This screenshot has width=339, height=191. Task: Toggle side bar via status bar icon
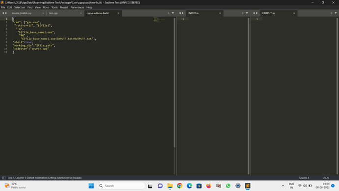[4, 178]
